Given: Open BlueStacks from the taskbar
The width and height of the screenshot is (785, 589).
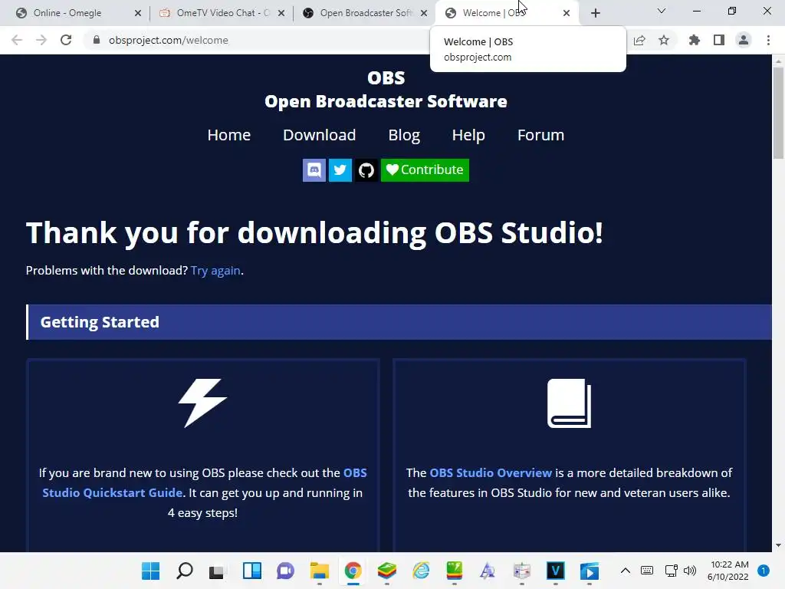Looking at the screenshot, I should coord(387,571).
